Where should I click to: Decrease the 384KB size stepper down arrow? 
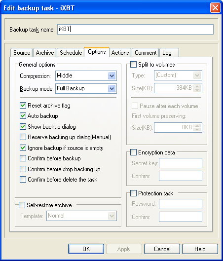197,90
